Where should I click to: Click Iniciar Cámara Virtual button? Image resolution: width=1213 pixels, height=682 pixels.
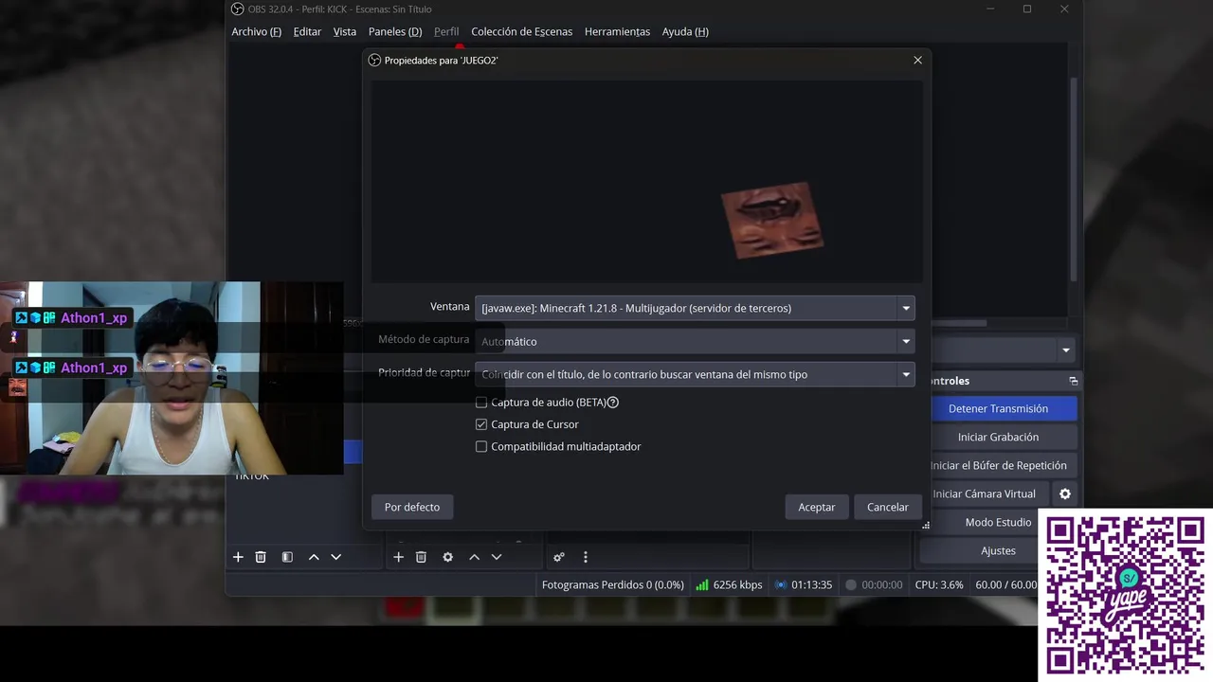984,494
